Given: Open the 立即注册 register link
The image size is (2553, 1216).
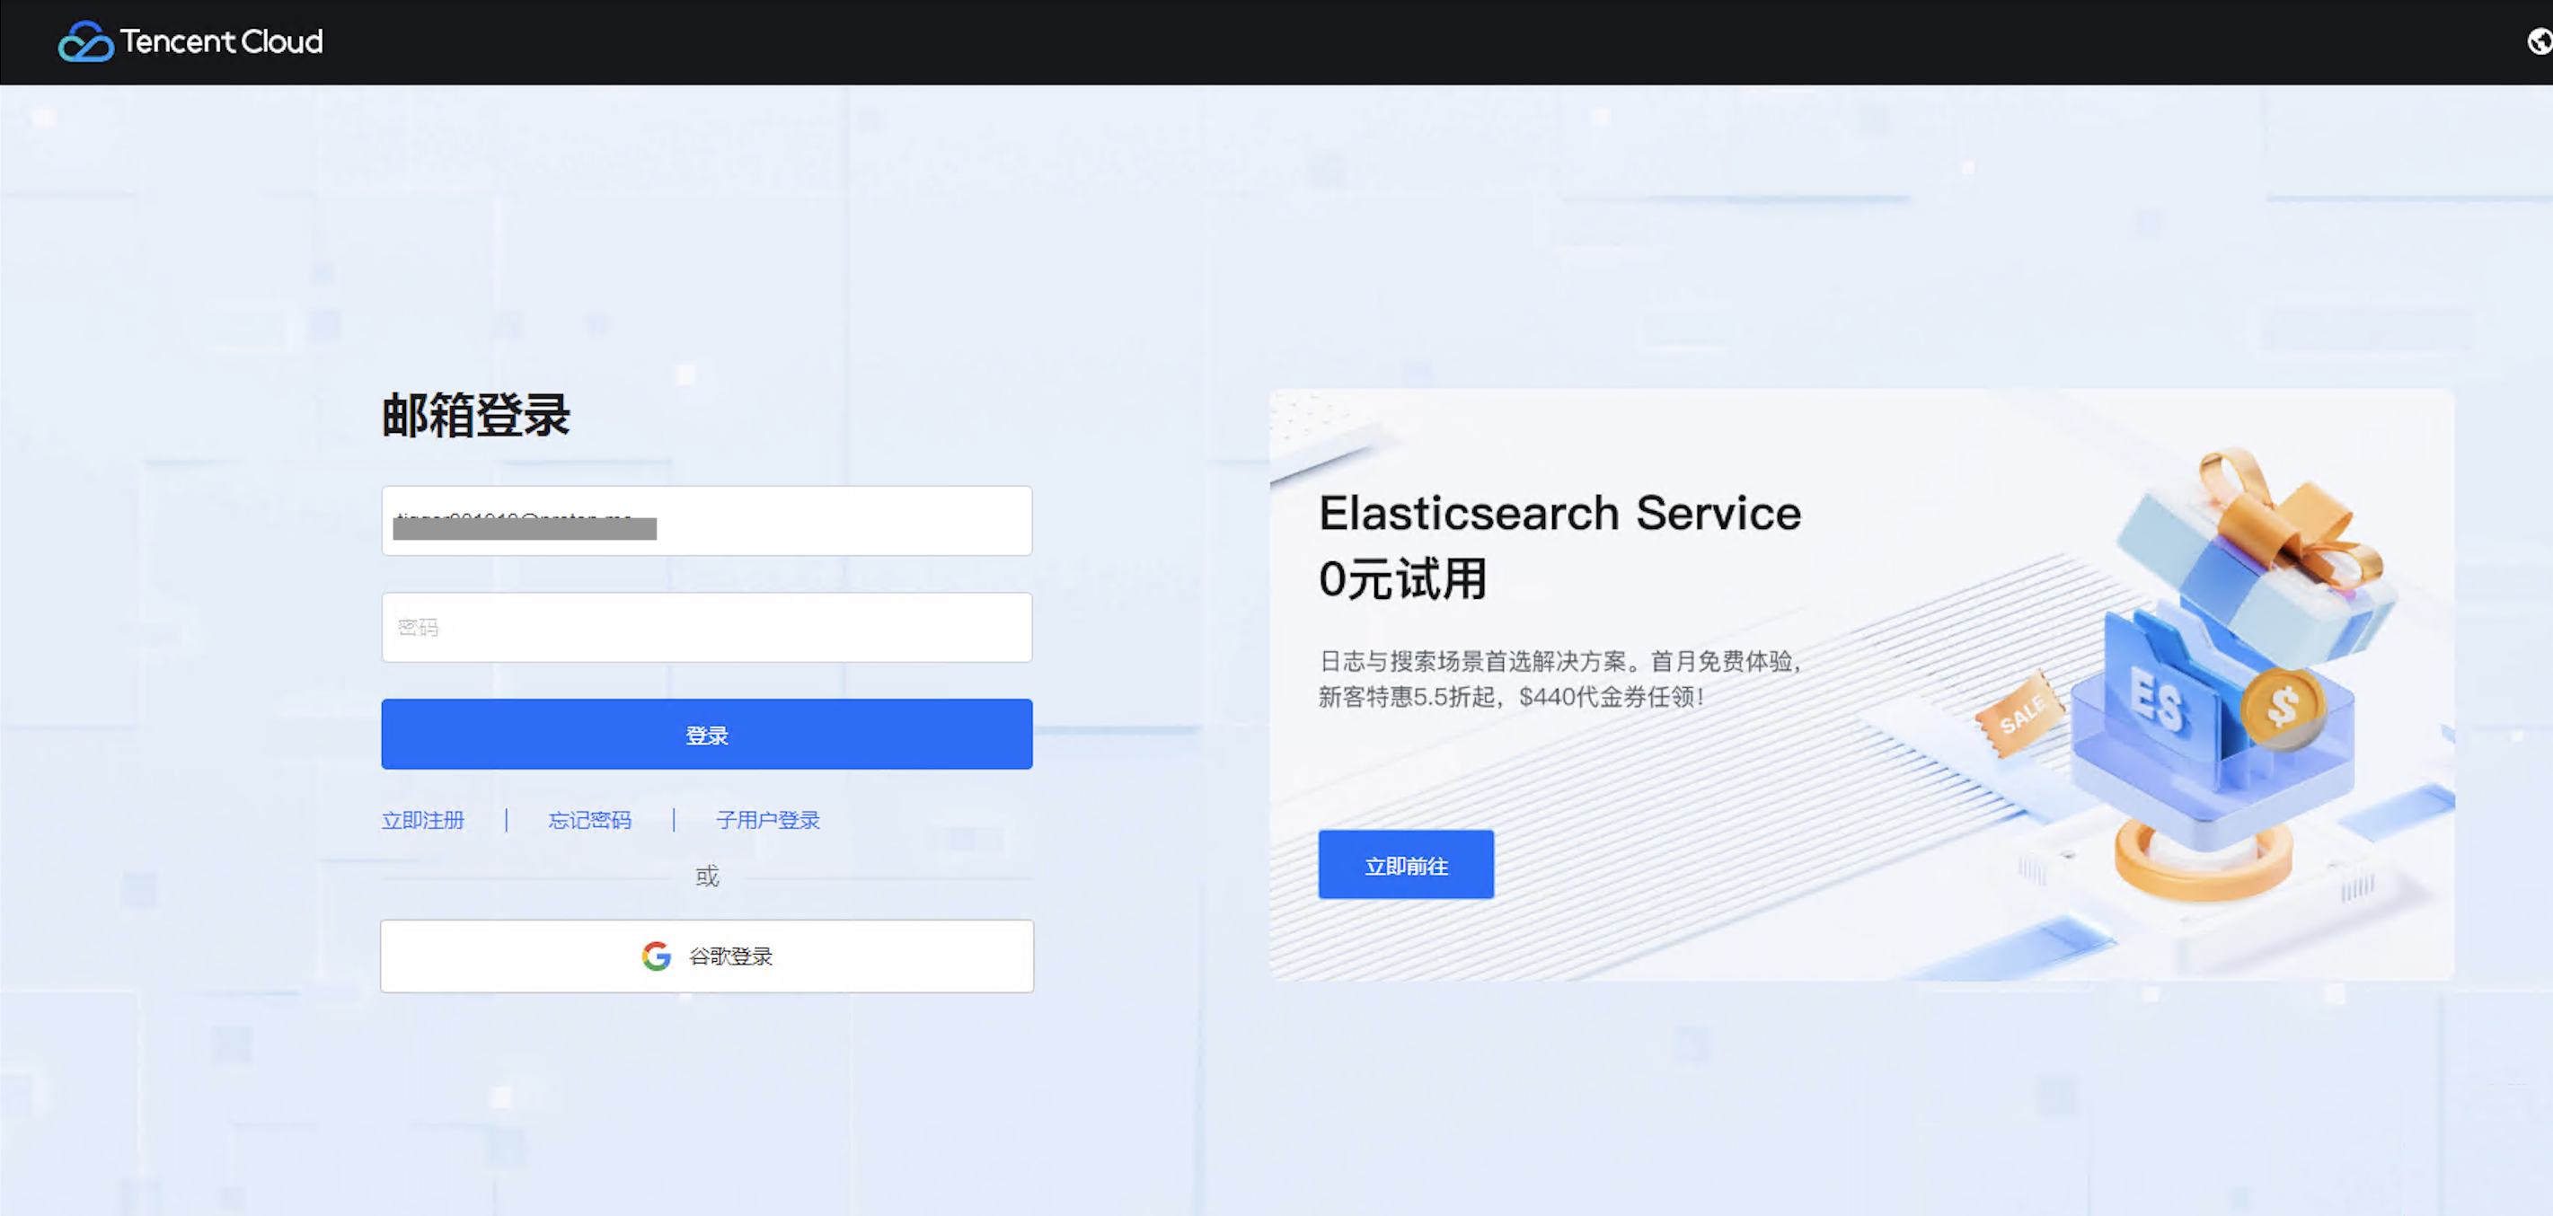Looking at the screenshot, I should 423,820.
